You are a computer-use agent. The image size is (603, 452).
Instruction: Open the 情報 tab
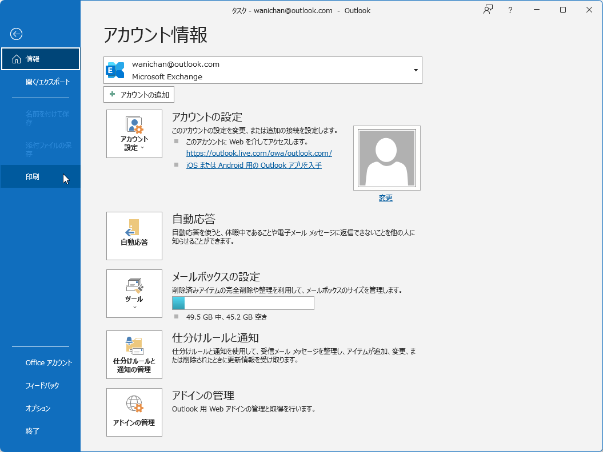coord(41,59)
